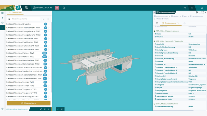This screenshot has width=207, height=116.
Task: Toggle check circle for Klassifikation Fuellbeton TW1
Action: tap(49, 39)
